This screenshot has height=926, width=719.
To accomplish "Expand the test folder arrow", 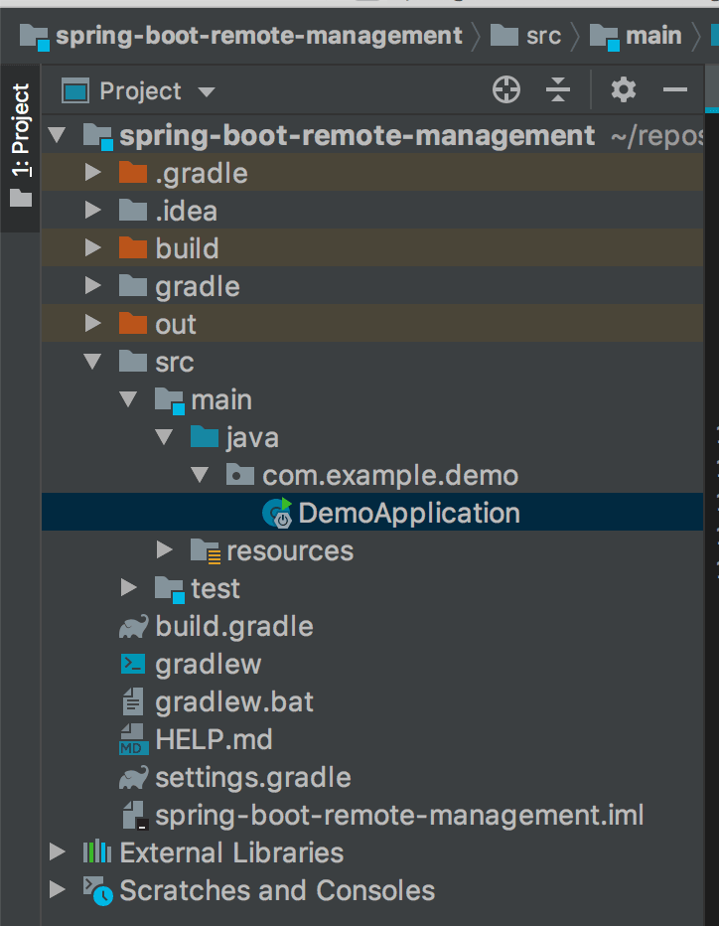I will tap(128, 588).
